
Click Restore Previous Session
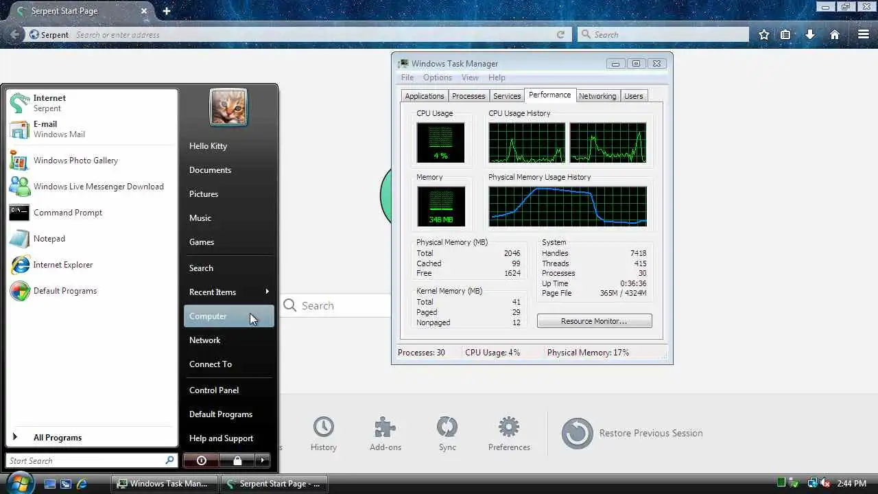click(632, 433)
